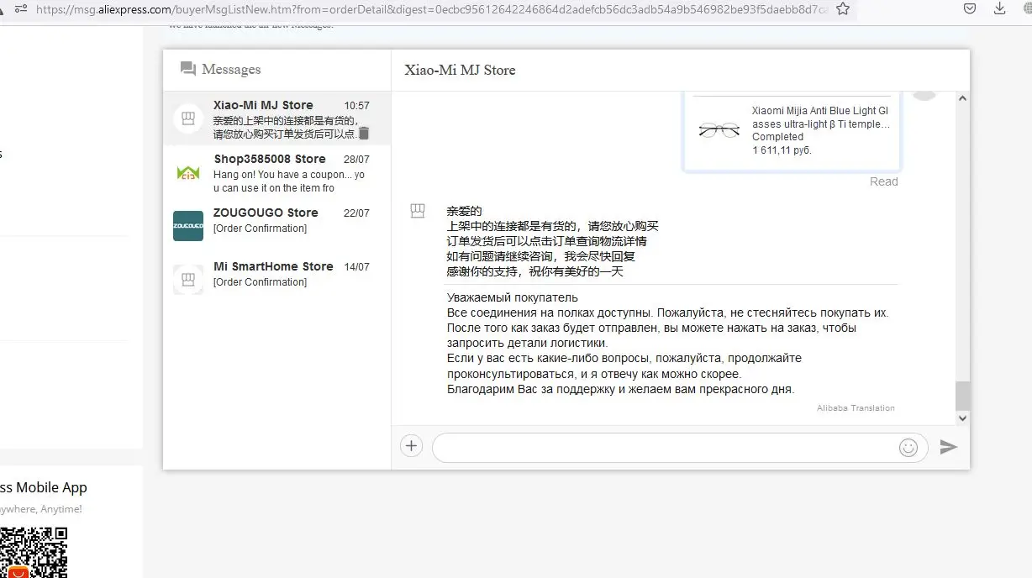Screen dimensions: 1032x578
Task: Open the Mi SmartHome Store conversation
Action: point(277,280)
